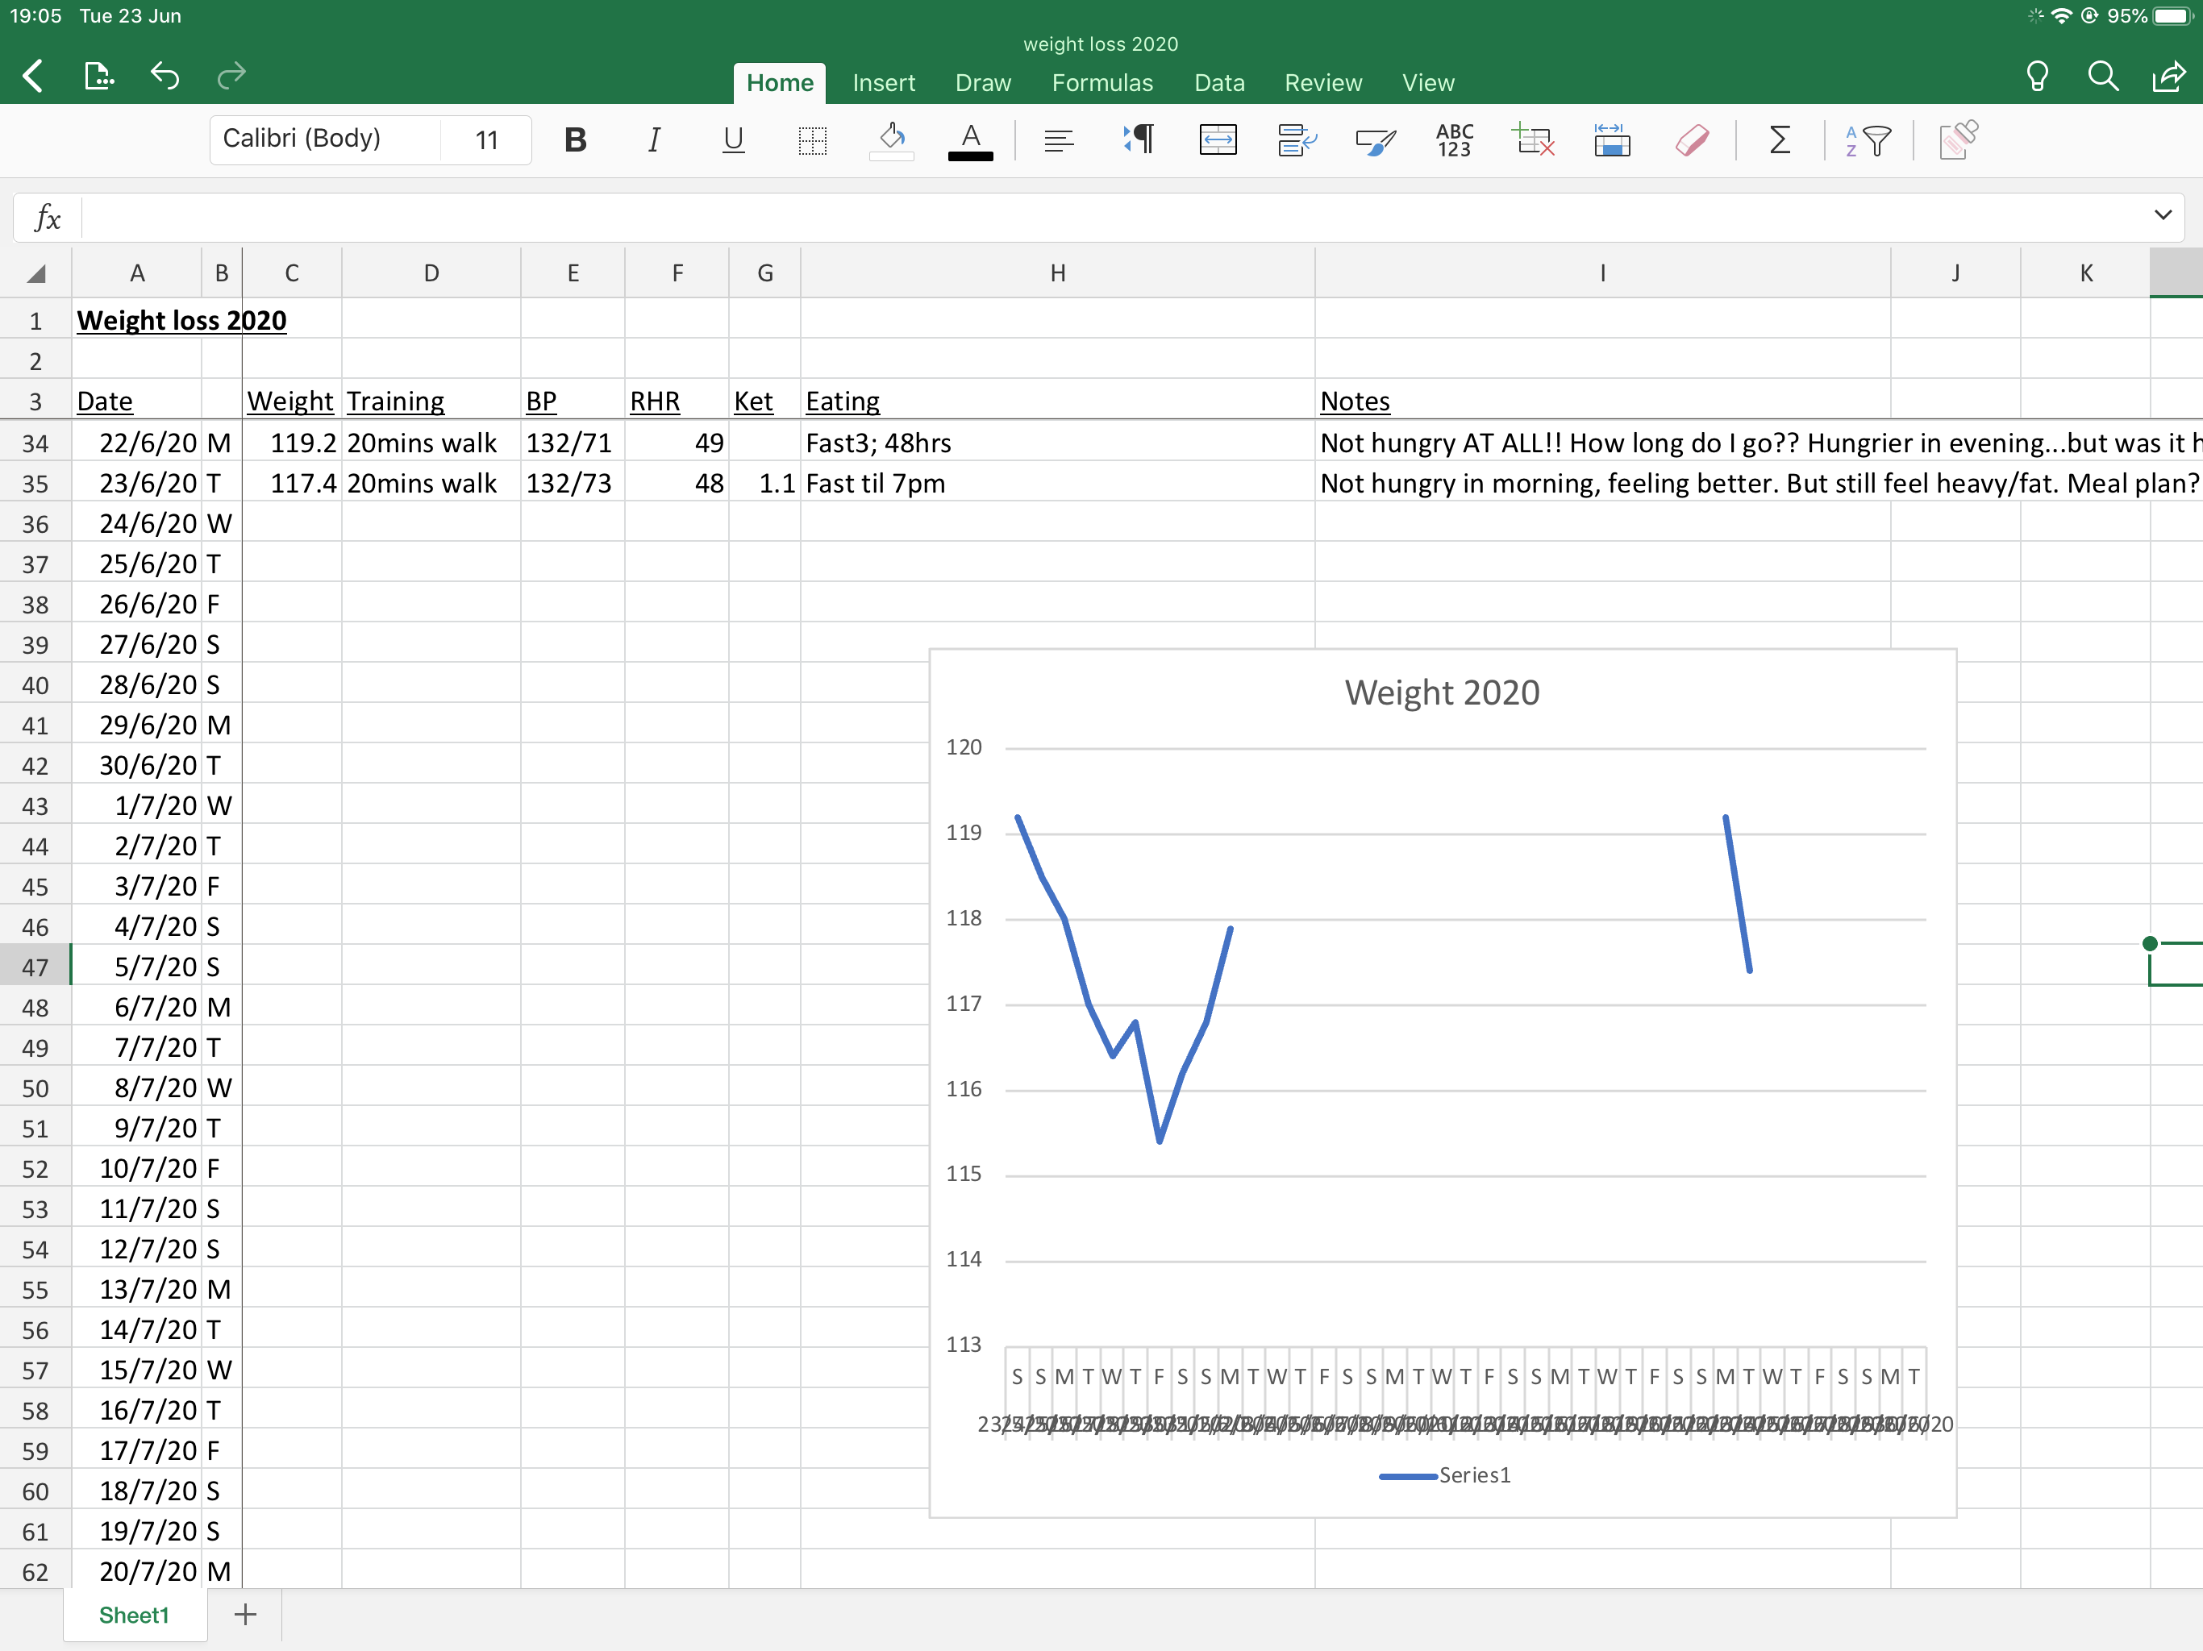This screenshot has height=1651, width=2203.
Task: Open the share icon
Action: pos(2169,76)
